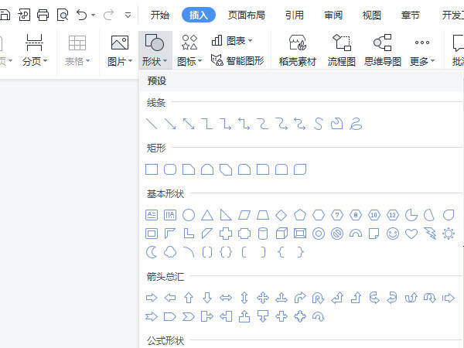Select the pentagon shape
Screen dimensions: 464x348
[300, 215]
